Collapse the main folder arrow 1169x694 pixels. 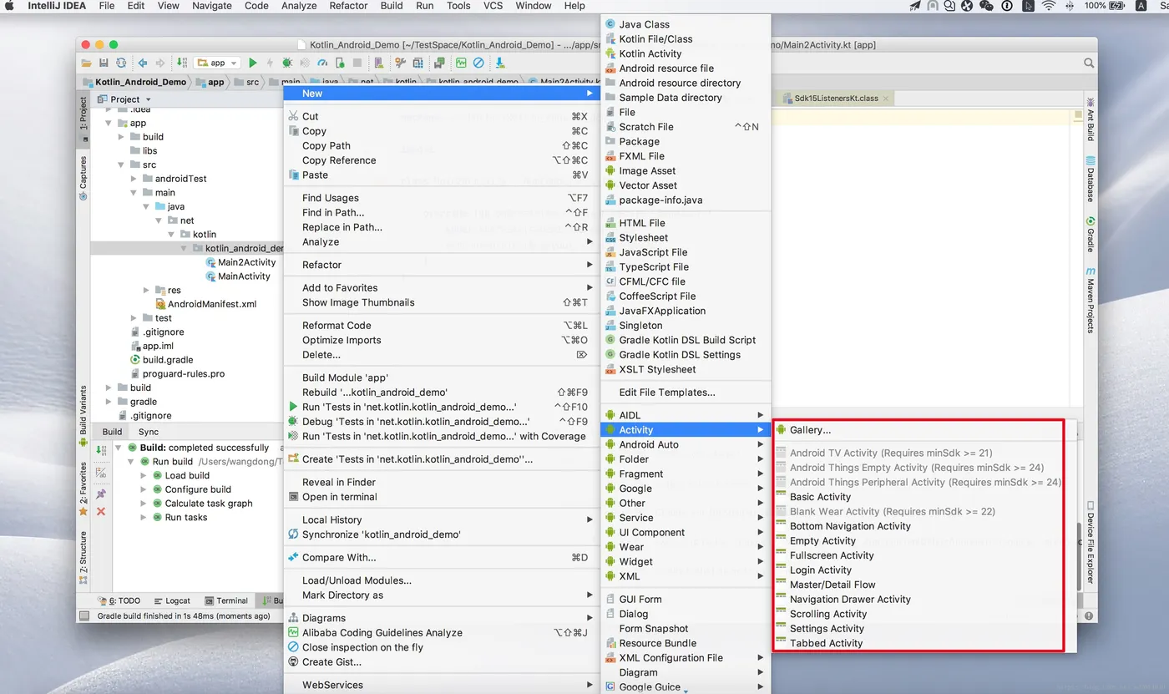click(134, 193)
